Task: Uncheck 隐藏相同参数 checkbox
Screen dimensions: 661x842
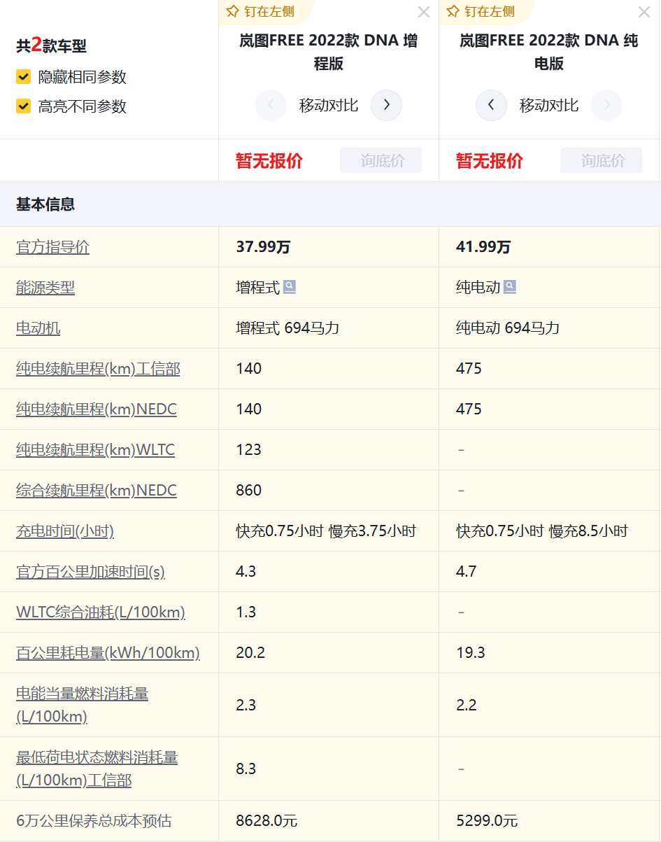Action: click(x=24, y=77)
